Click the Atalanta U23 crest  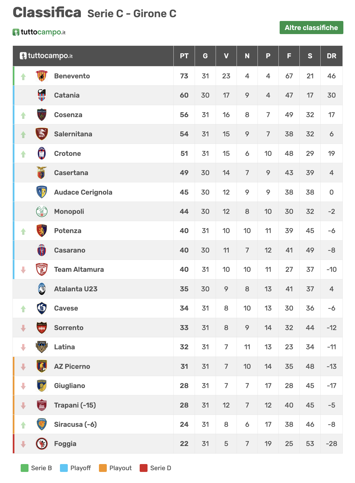[42, 289]
